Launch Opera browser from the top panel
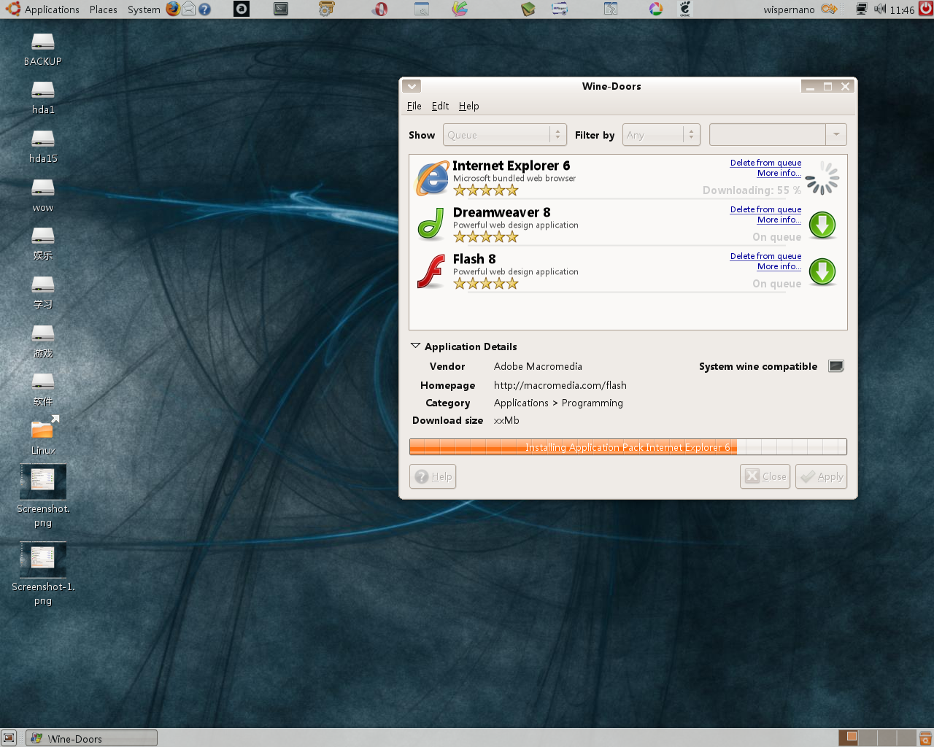 [x=380, y=9]
